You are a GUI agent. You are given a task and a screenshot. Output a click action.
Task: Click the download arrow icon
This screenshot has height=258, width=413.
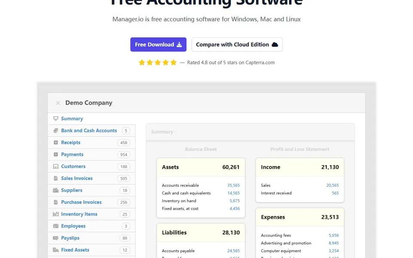click(179, 44)
